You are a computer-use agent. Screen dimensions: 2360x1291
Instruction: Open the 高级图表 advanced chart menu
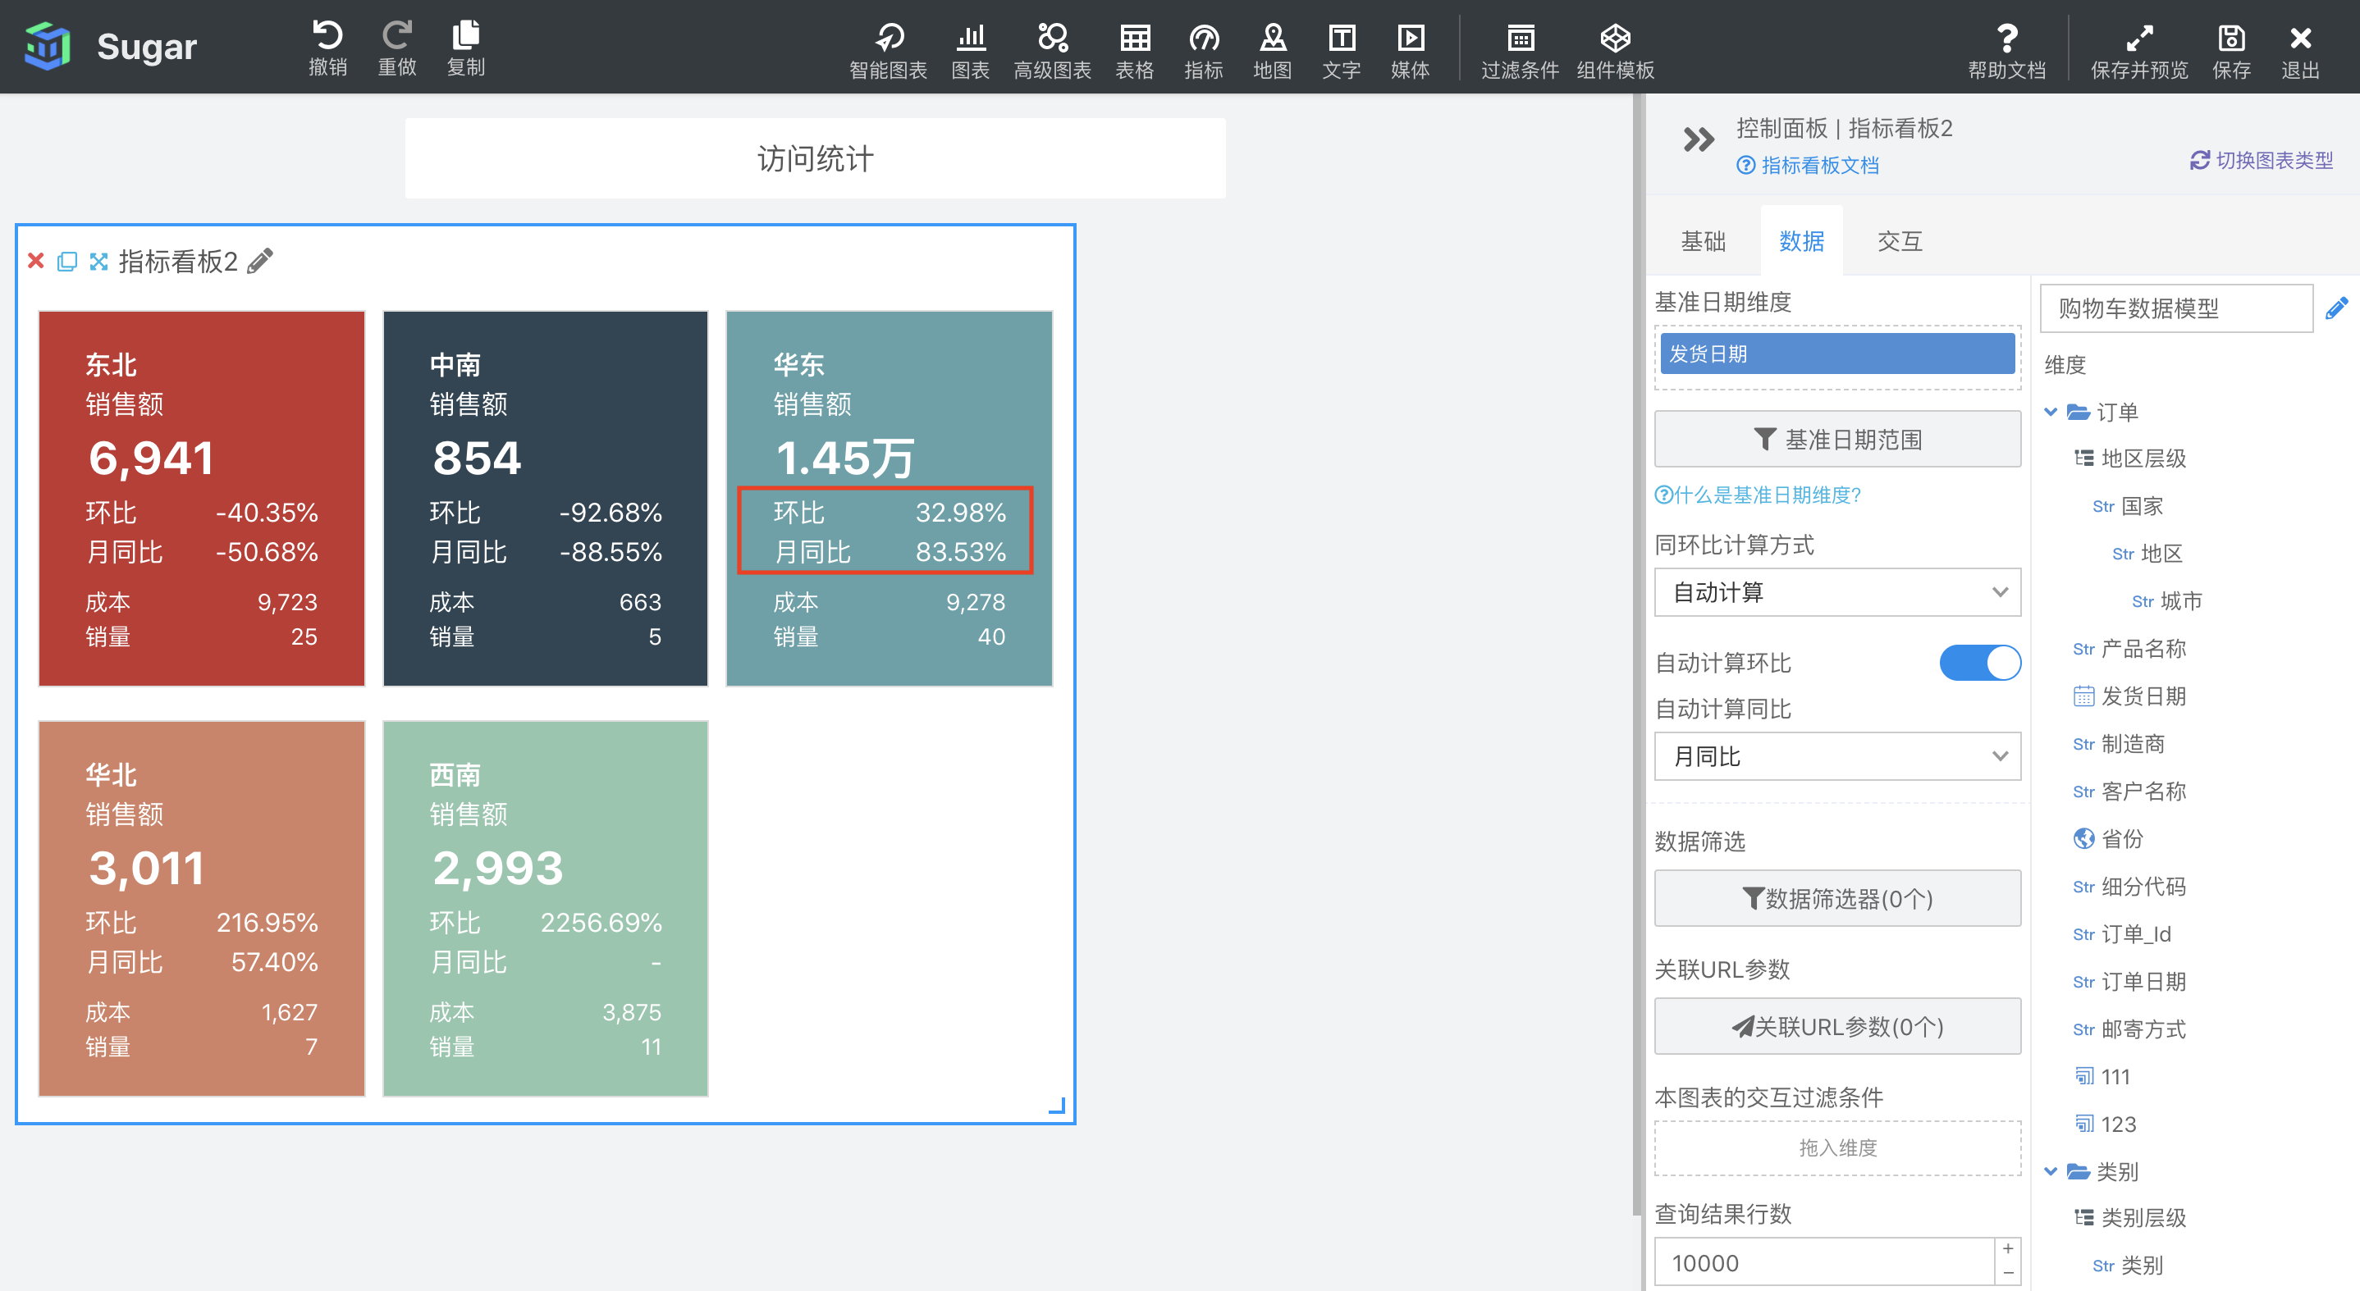1052,39
